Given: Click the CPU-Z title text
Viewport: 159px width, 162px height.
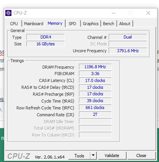Looking at the screenshot, I should pyautogui.click(x=20, y=13).
